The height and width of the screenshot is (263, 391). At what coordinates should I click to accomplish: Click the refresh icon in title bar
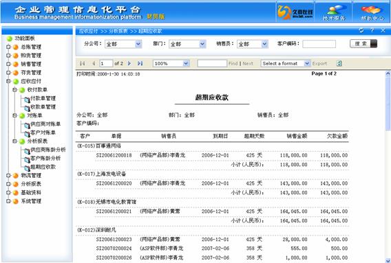pos(361,30)
